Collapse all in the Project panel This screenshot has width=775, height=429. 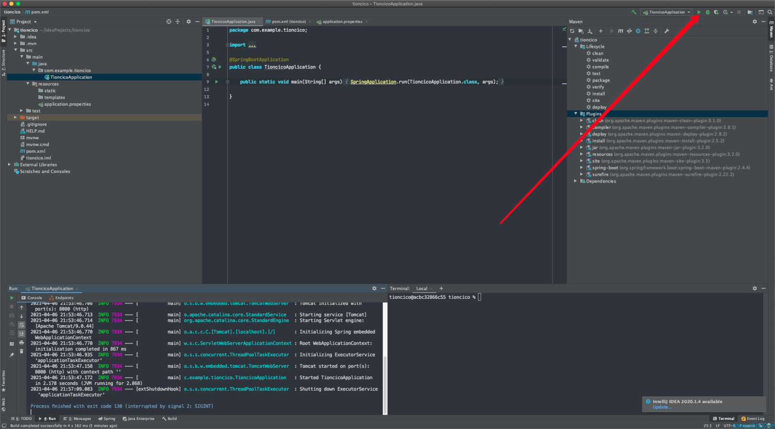tap(177, 22)
